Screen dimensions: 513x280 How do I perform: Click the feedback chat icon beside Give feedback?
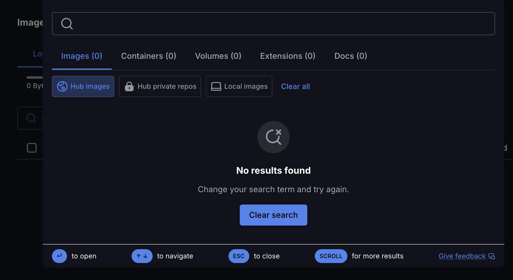[x=492, y=256]
